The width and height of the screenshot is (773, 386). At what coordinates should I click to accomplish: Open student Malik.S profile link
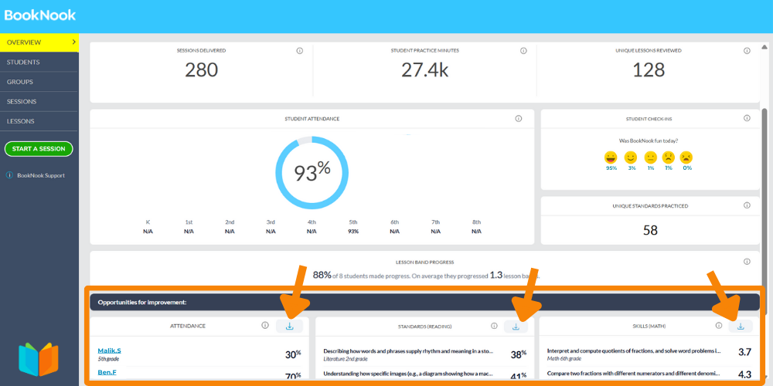(x=109, y=350)
